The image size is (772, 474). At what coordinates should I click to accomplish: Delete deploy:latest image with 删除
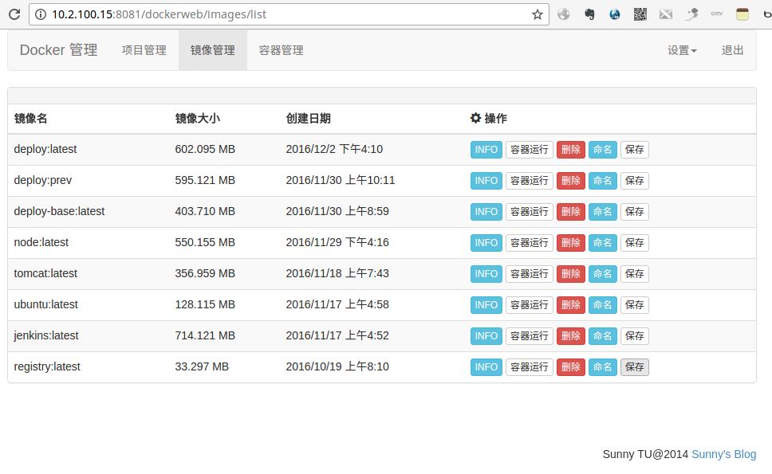click(571, 150)
